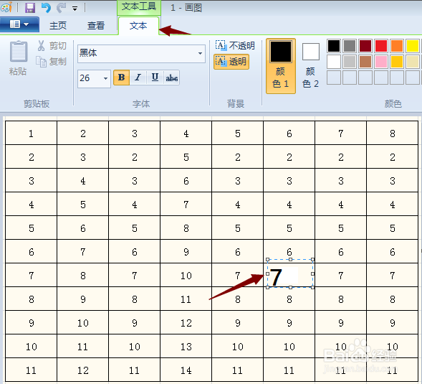Screen dimensions: 422x384
Task: Pick the orange color swatch
Action: click(x=397, y=46)
